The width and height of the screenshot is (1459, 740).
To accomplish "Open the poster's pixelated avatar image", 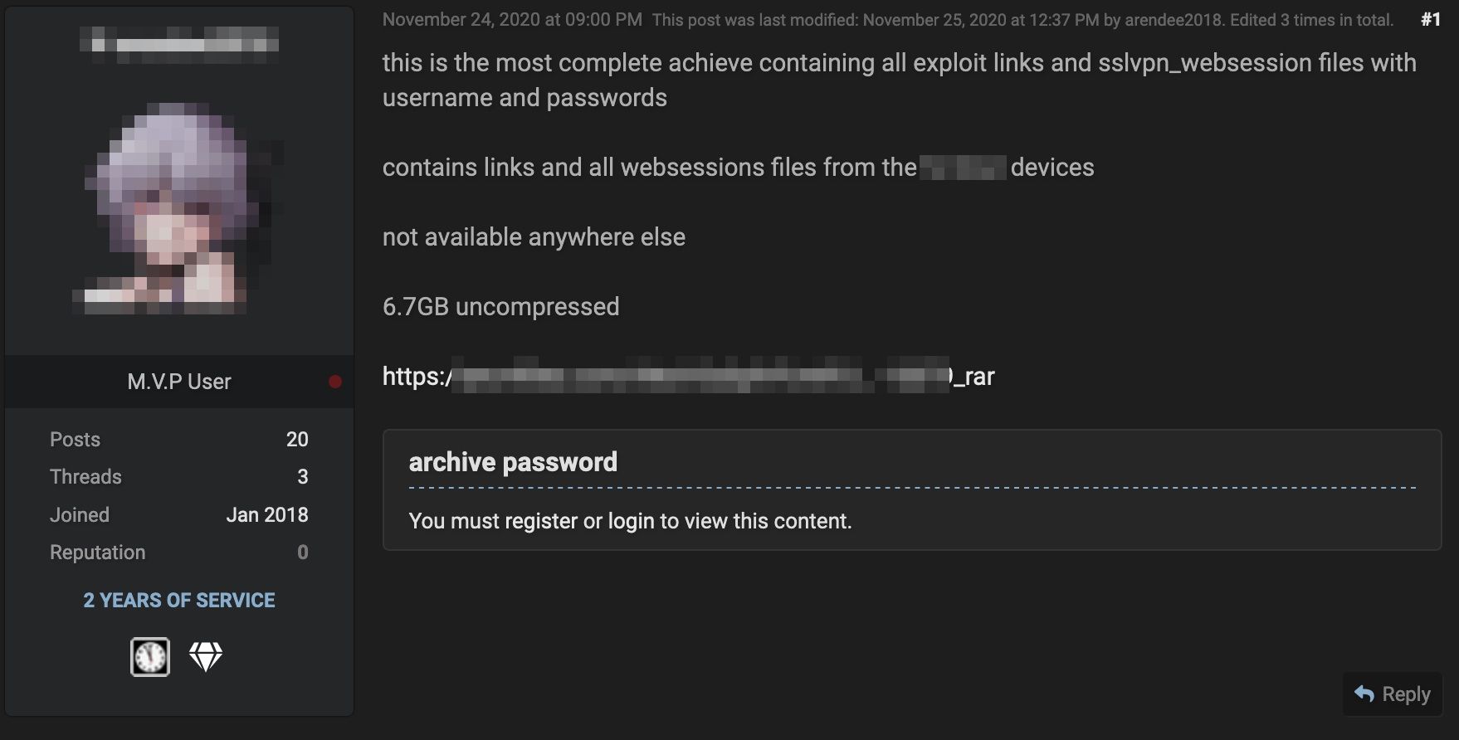I will [x=179, y=207].
